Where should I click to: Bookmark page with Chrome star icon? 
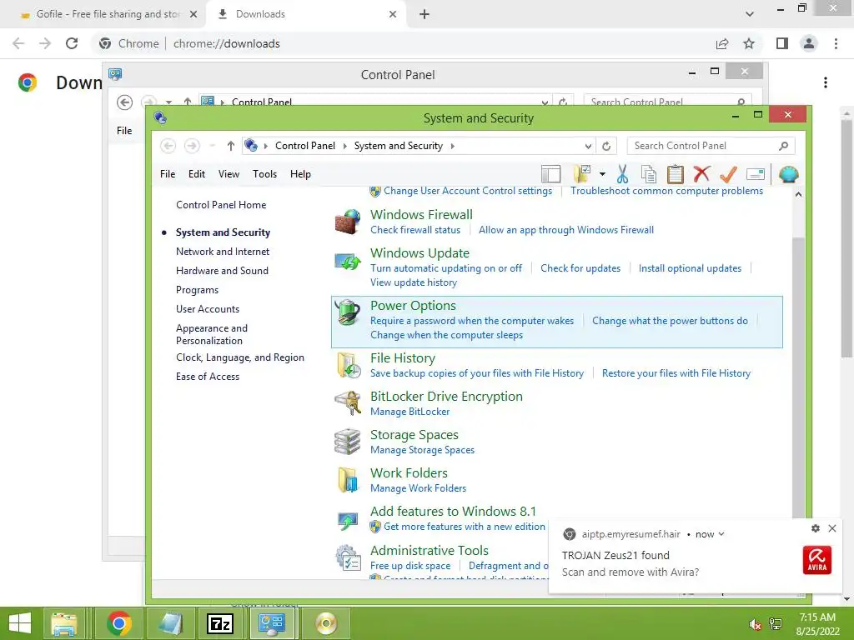[749, 43]
